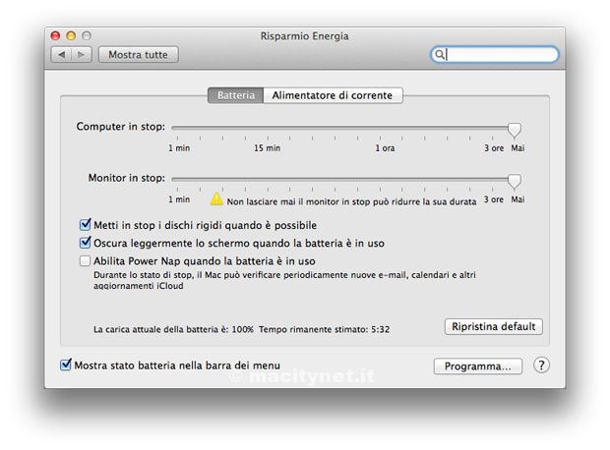The image size is (610, 450).
Task: Open help with the question mark button
Action: tap(541, 366)
